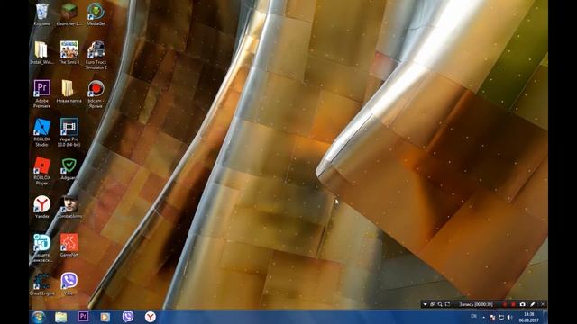Viewport: 577px width, 324px height.
Task: Click the recorder bar magnifier icon
Action: tap(440, 304)
